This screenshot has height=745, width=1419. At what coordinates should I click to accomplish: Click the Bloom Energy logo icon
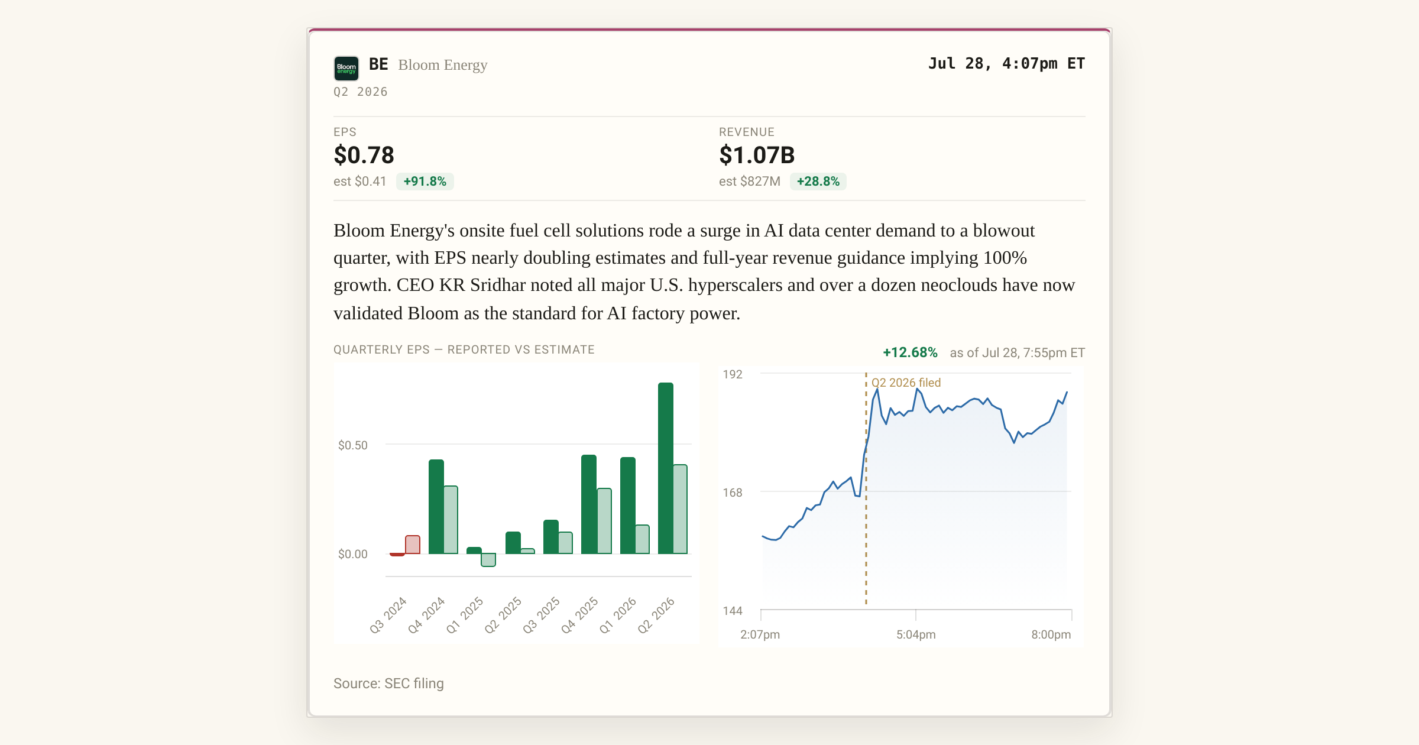point(346,68)
